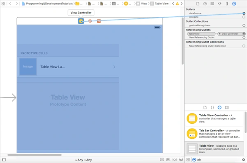
Task: Click the View Controller scene title label
Action: [81, 13]
